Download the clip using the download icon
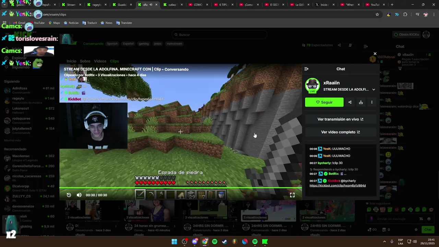The width and height of the screenshot is (439, 247). [x=361, y=102]
